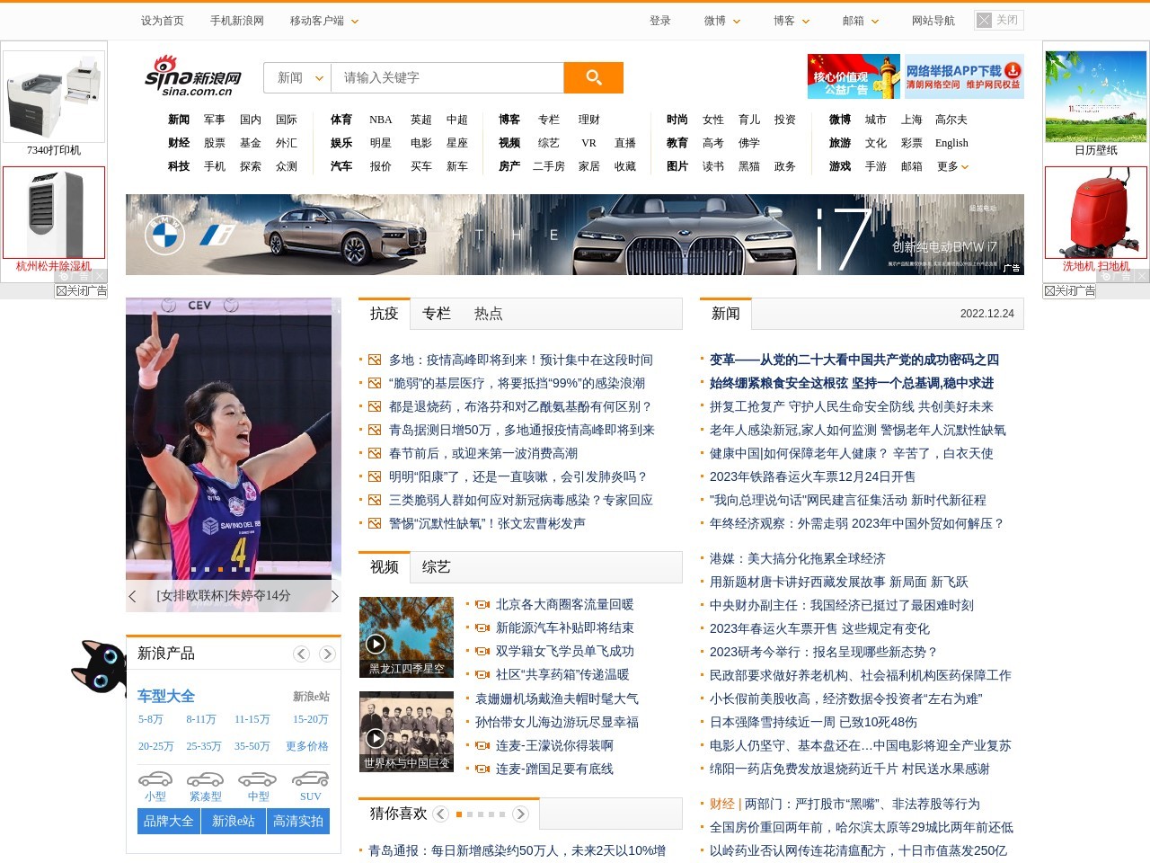Show next slide in photo carousel
1150x863 pixels.
tap(334, 596)
